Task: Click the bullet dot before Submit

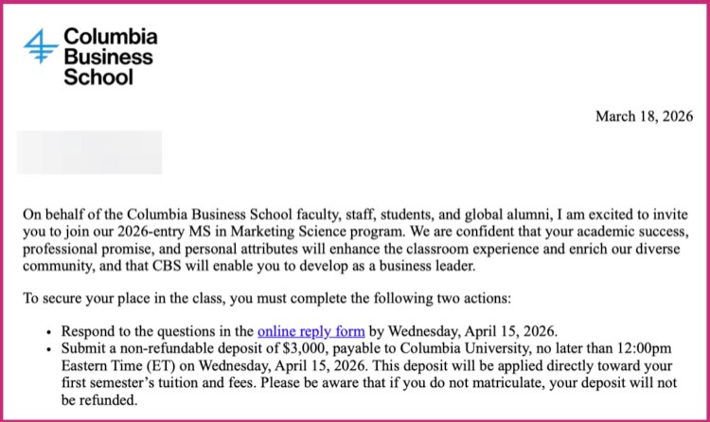Action: tap(49, 351)
